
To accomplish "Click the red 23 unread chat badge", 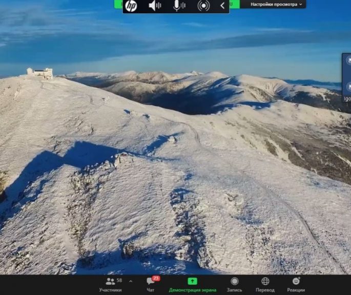I will tap(156, 278).
